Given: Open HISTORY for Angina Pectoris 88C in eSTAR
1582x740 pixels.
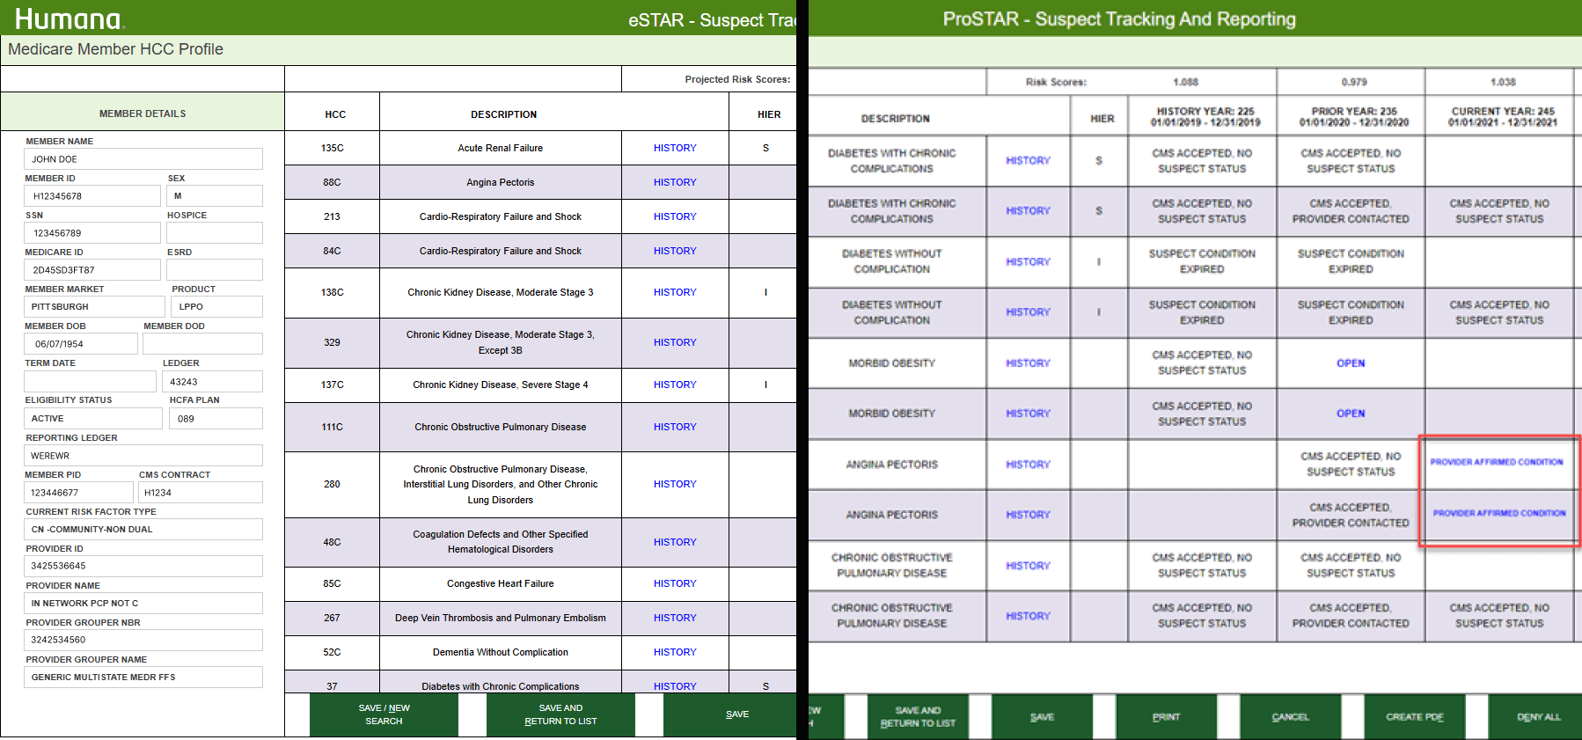Looking at the screenshot, I should [675, 182].
